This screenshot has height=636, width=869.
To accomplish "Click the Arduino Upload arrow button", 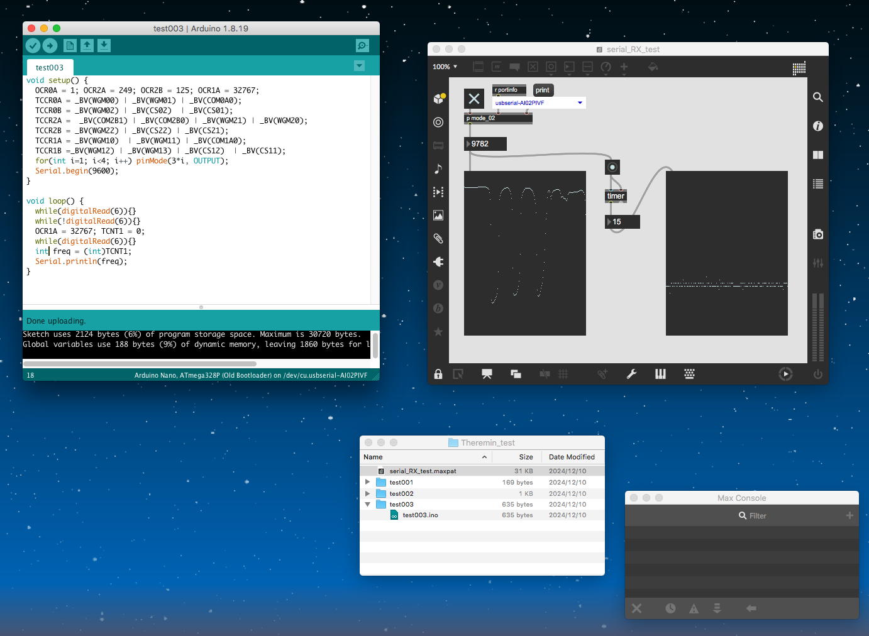I will point(50,46).
